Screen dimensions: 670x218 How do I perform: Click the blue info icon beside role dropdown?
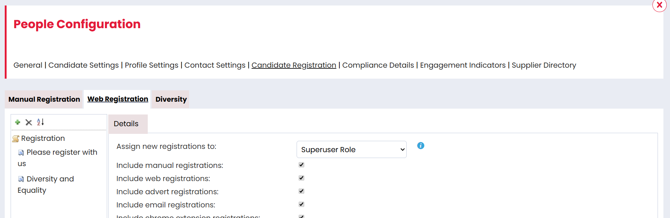[x=421, y=146]
